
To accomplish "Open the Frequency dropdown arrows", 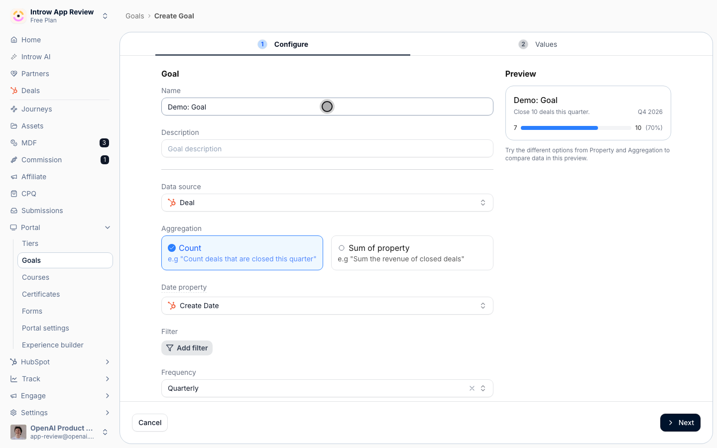I will pyautogui.click(x=483, y=388).
